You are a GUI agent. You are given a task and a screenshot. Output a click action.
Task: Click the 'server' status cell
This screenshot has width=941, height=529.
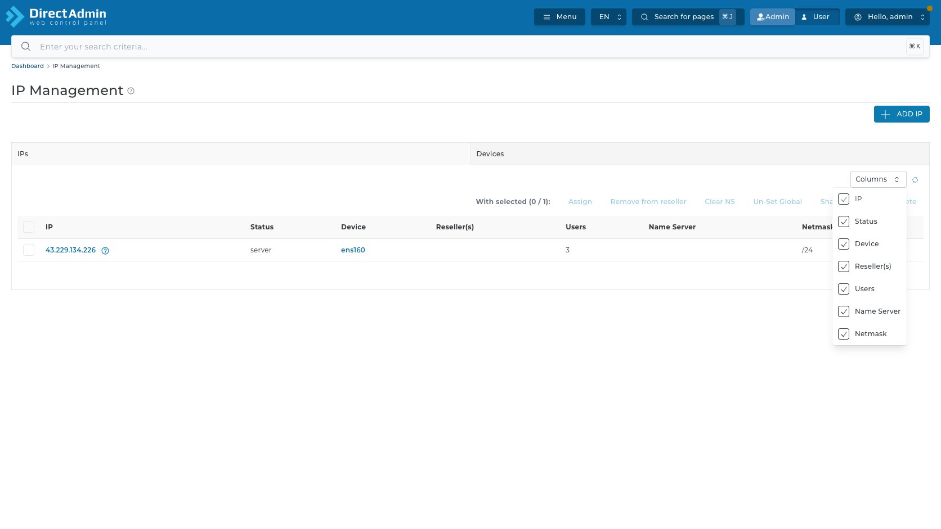(x=261, y=250)
